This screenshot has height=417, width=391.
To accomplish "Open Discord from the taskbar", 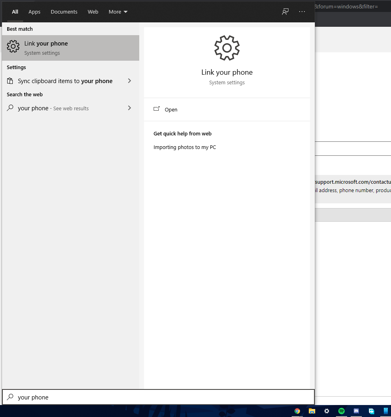I will click(356, 411).
